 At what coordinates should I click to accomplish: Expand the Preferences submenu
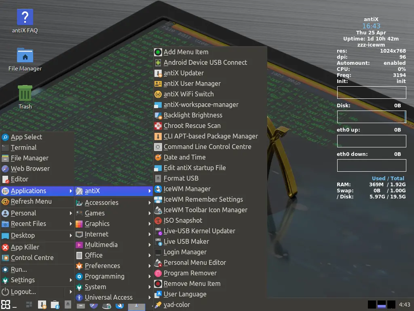point(114,266)
